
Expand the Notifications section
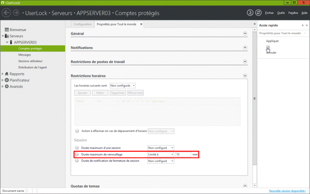[x=245, y=48]
